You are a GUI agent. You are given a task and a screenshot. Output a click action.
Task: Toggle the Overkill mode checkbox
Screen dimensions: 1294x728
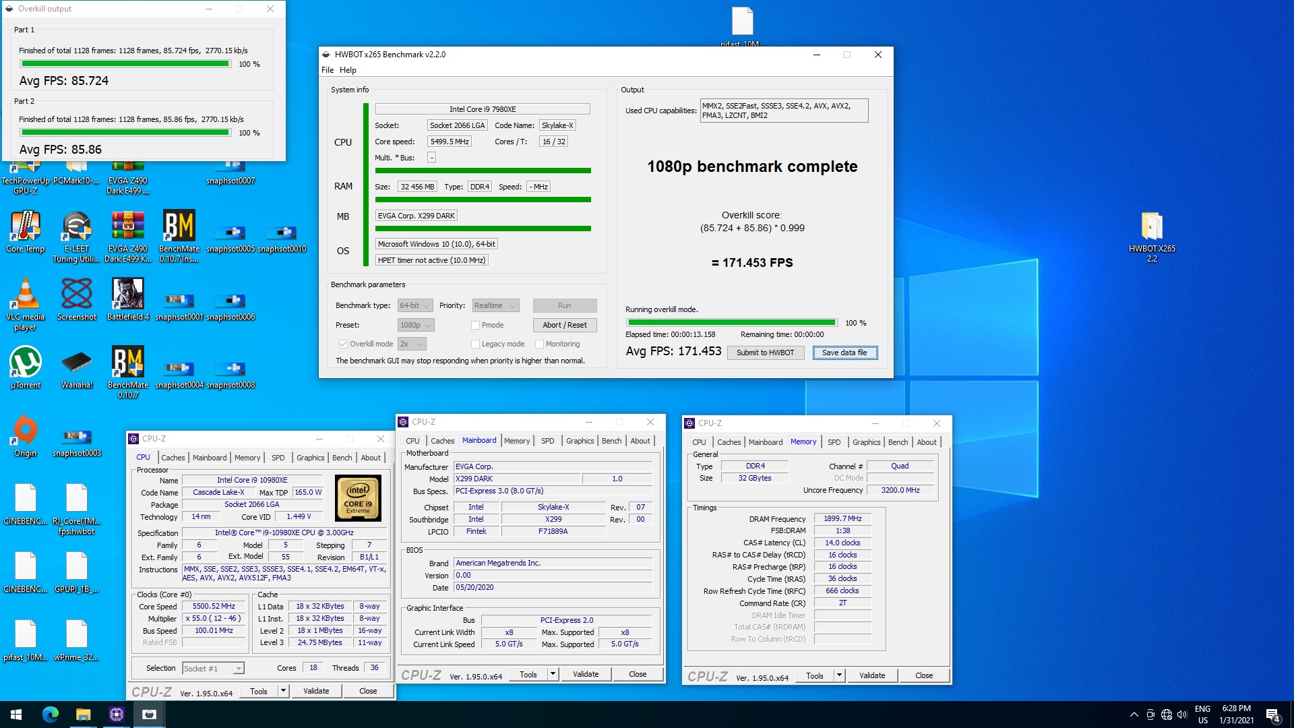[343, 344]
